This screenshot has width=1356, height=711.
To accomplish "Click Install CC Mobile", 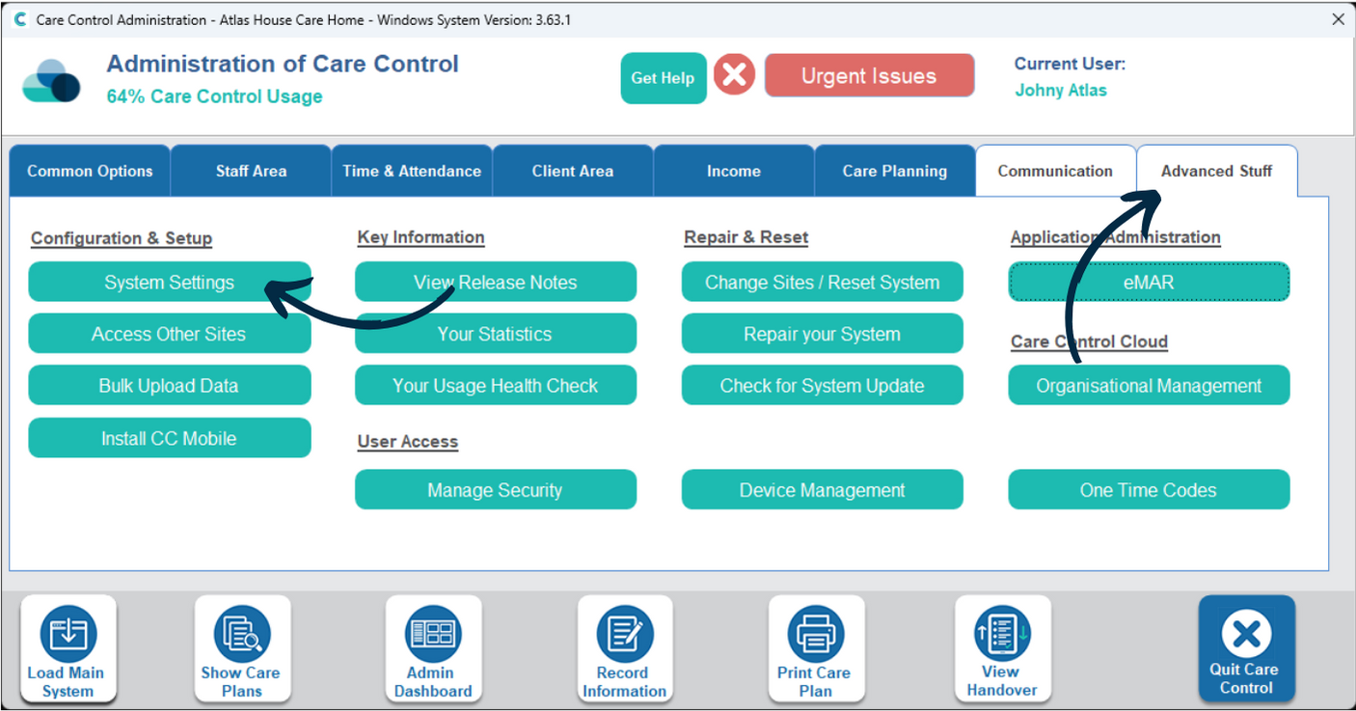I will [x=170, y=438].
